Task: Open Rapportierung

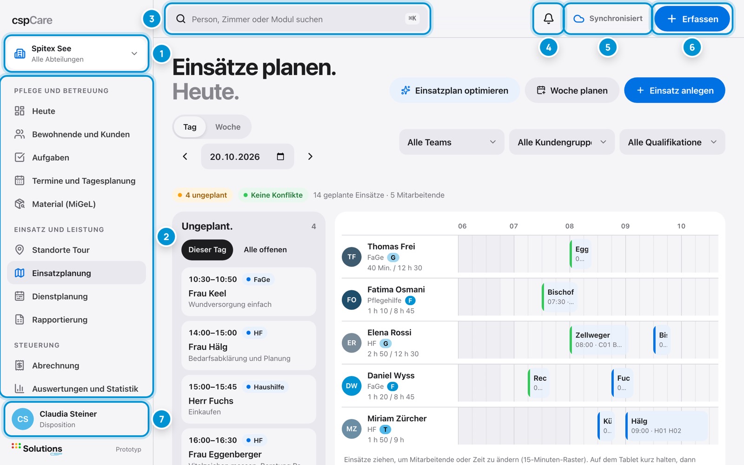Action: click(x=76, y=320)
